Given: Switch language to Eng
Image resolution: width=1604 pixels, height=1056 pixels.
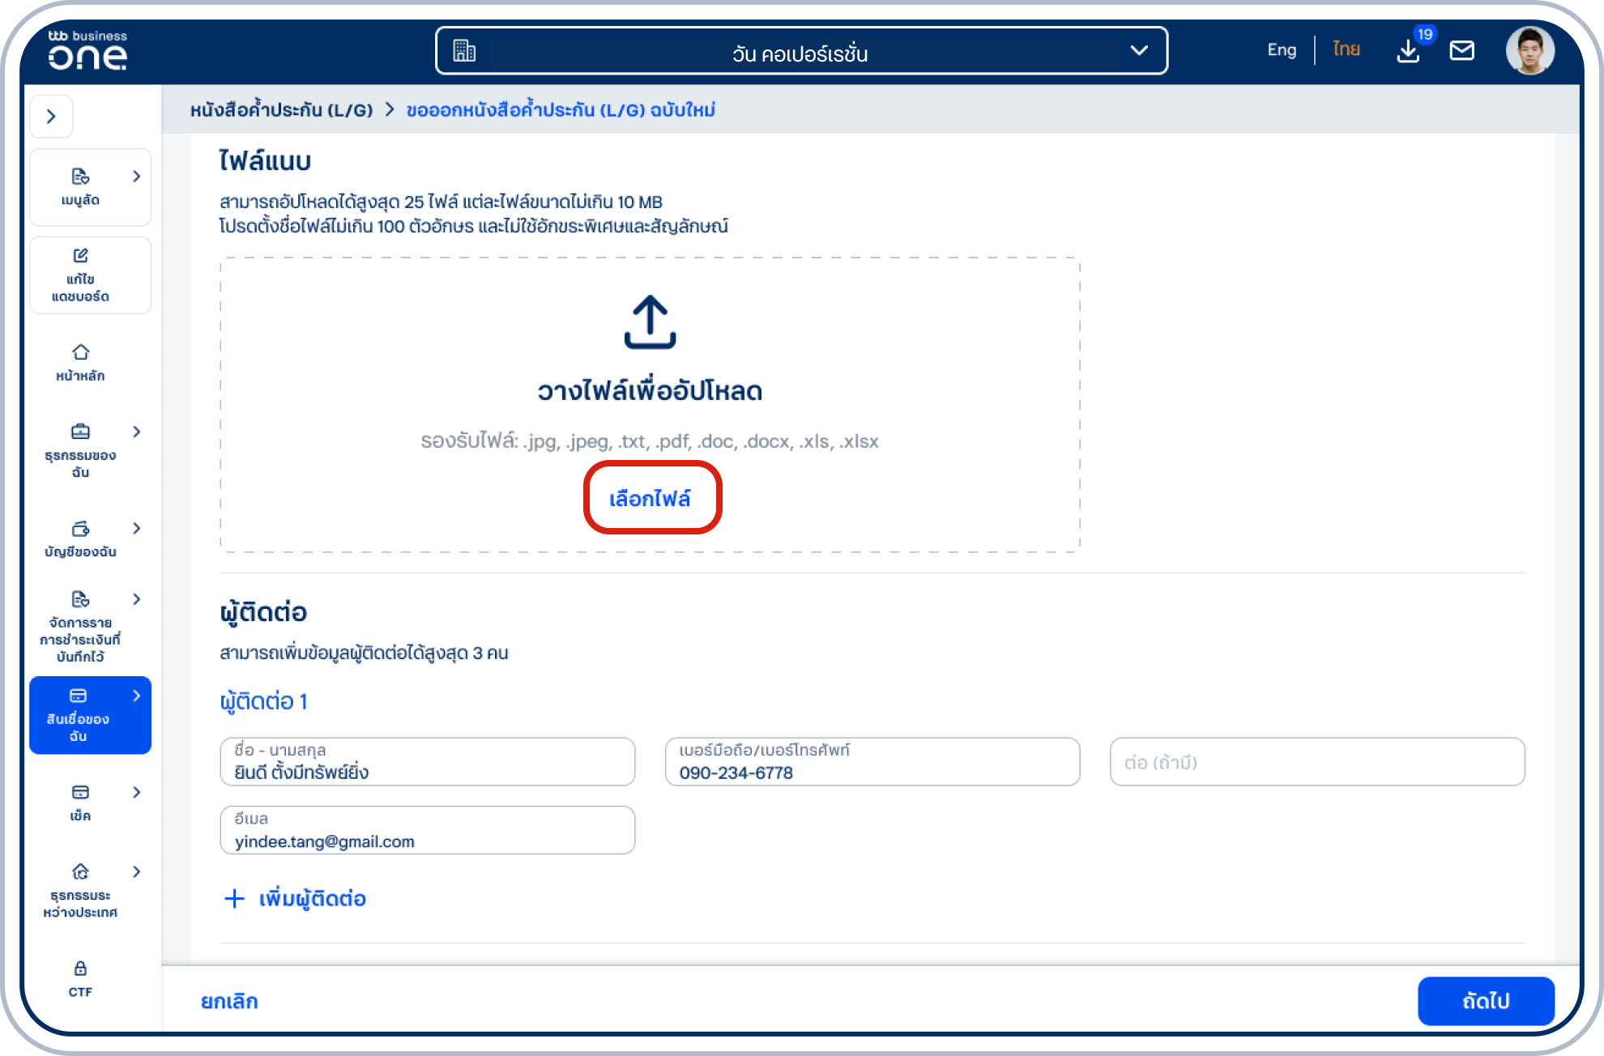Looking at the screenshot, I should 1282,50.
